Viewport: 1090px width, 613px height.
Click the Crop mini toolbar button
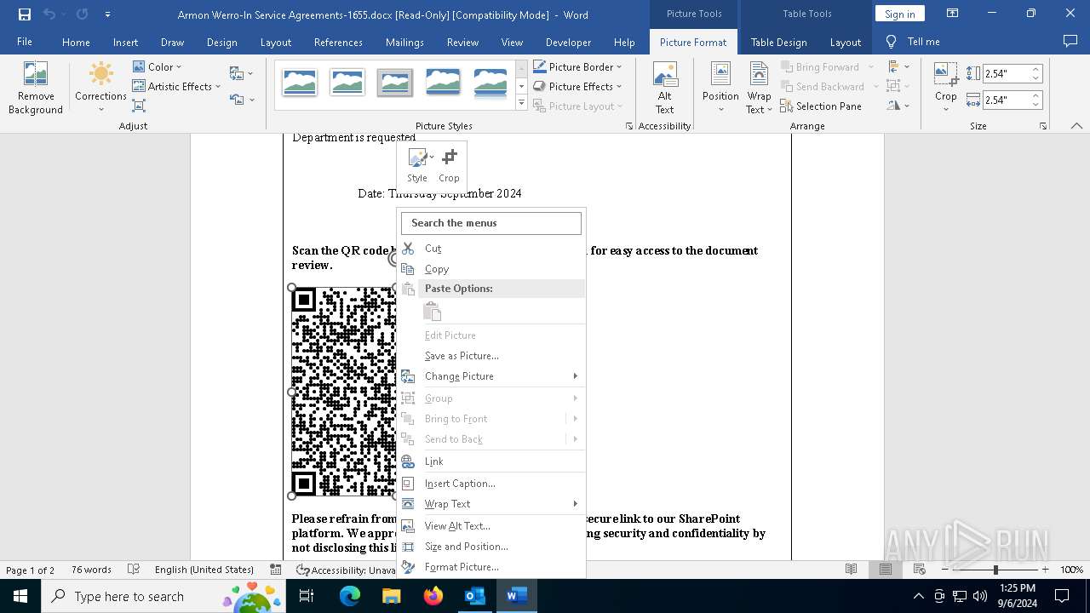click(x=449, y=164)
